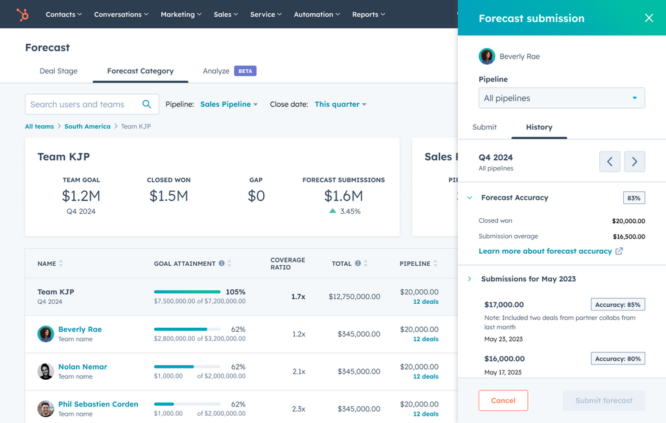Click Team KJP goal attainment progress bar
This screenshot has width=666, height=423.
point(187,292)
